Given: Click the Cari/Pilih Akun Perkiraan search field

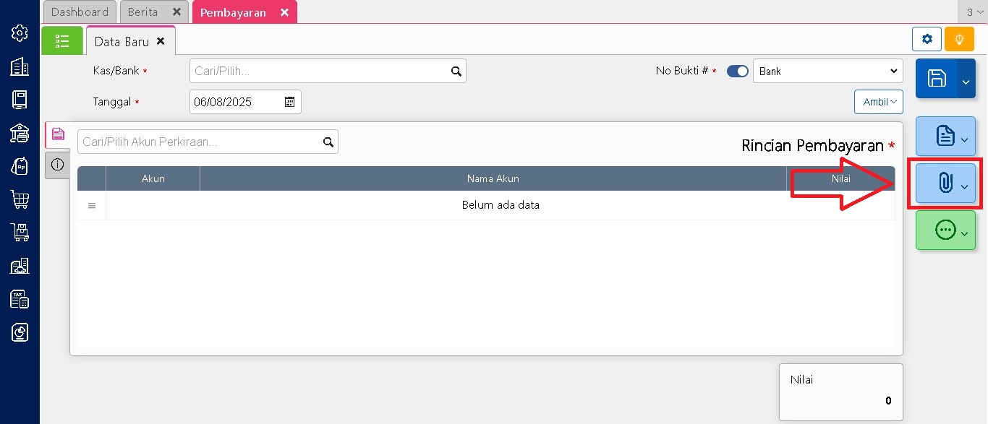Looking at the screenshot, I should click(x=200, y=142).
